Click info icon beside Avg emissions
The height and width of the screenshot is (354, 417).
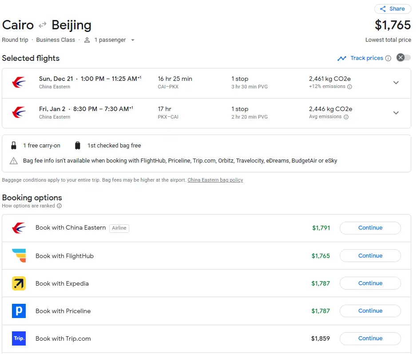[x=346, y=117]
